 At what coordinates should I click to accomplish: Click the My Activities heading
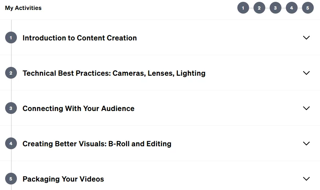pos(23,8)
